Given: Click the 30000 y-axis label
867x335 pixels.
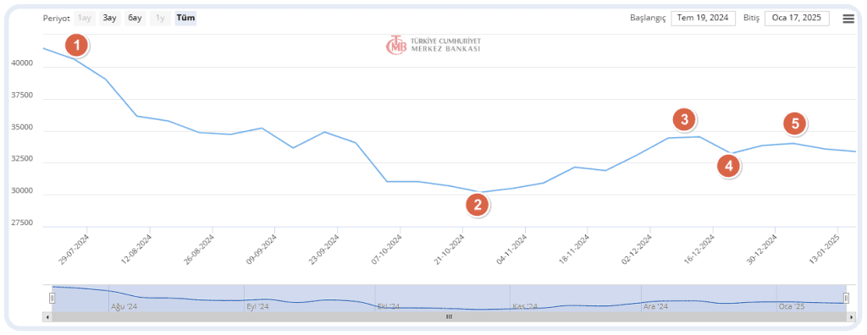Looking at the screenshot, I should pos(22,191).
